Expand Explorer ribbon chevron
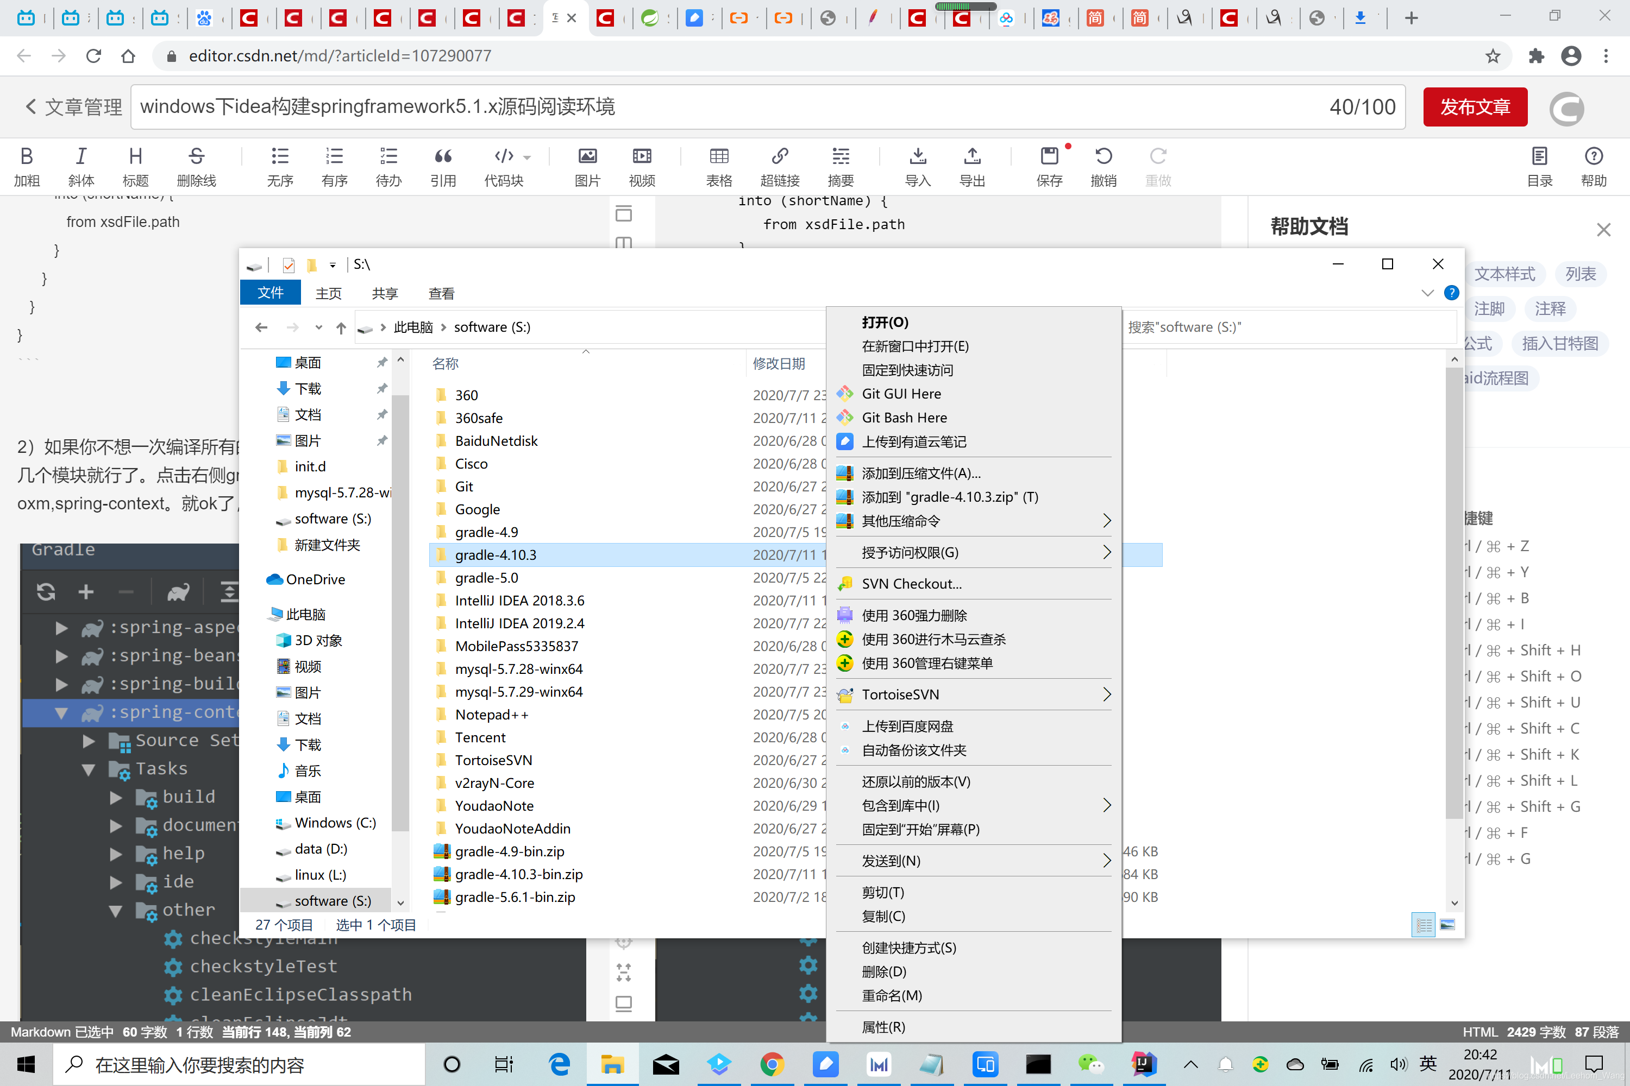The image size is (1630, 1086). 1427,293
